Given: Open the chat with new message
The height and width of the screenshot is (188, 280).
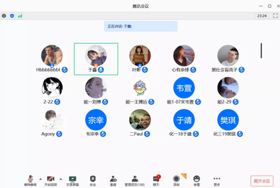Looking at the screenshot, I should (156, 181).
